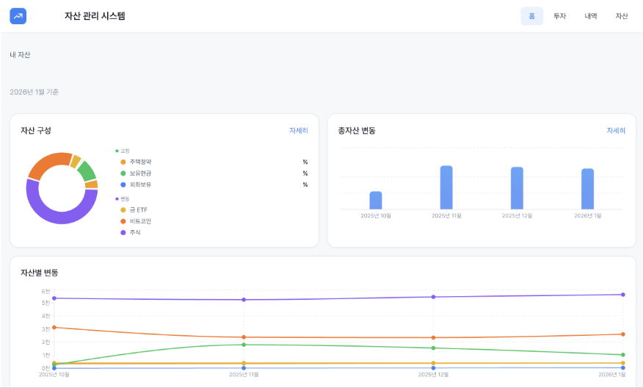The height and width of the screenshot is (388, 643).
Task: Select the 2026년 1월 bar in 총자산 변동
Action: [588, 189]
